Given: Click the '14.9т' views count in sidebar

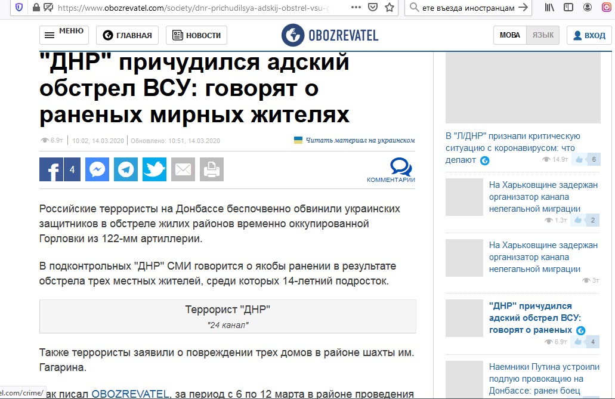Looking at the screenshot, I should click(555, 159).
